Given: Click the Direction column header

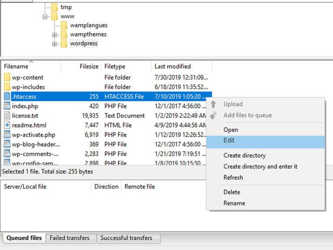Looking at the screenshot, I should 106,187.
